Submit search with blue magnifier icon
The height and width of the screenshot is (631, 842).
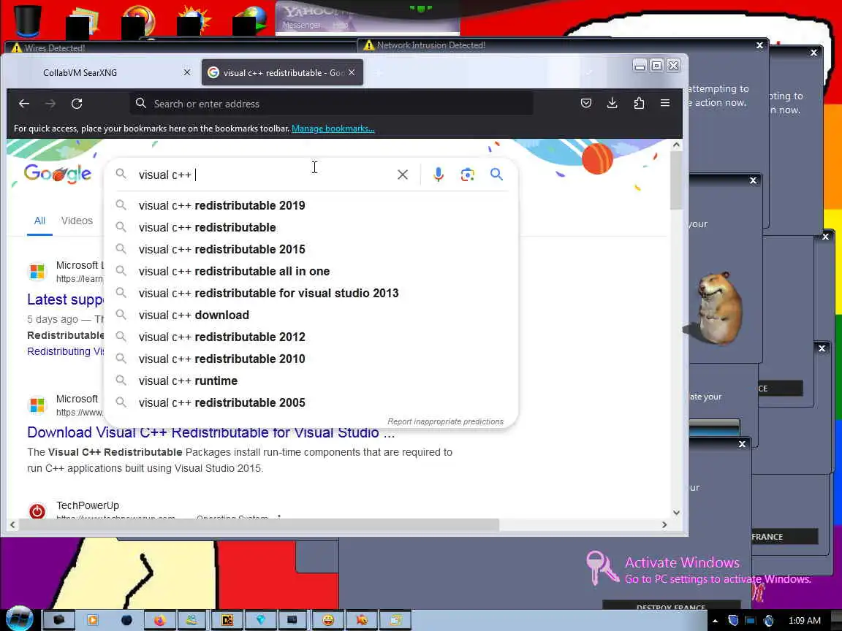[496, 175]
